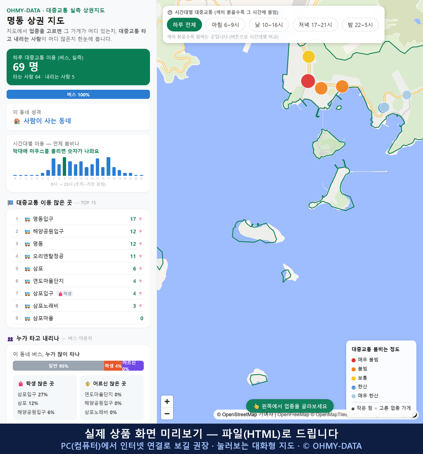Image resolution: width=423 pixels, height=454 pixels.
Task: Click the 사람이 사는 동네 label
Action: [x=47, y=121]
